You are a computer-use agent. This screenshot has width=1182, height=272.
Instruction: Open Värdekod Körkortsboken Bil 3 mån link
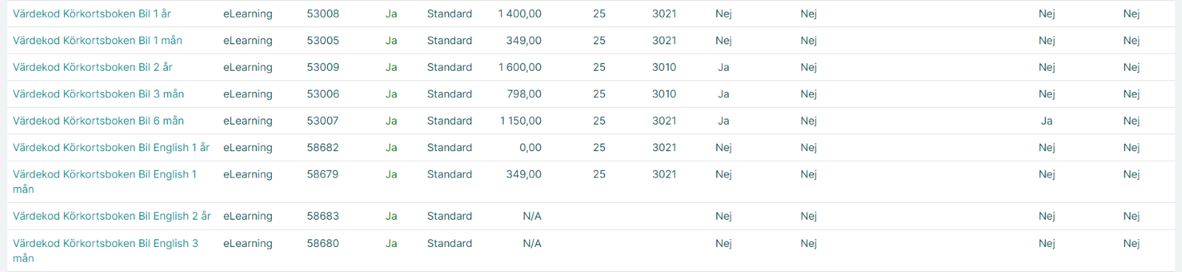pos(98,94)
